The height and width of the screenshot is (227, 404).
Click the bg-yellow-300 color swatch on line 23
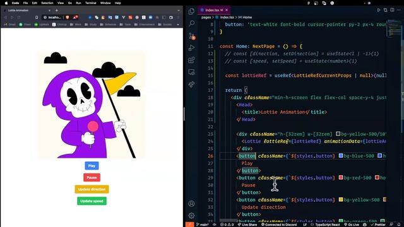point(338,134)
